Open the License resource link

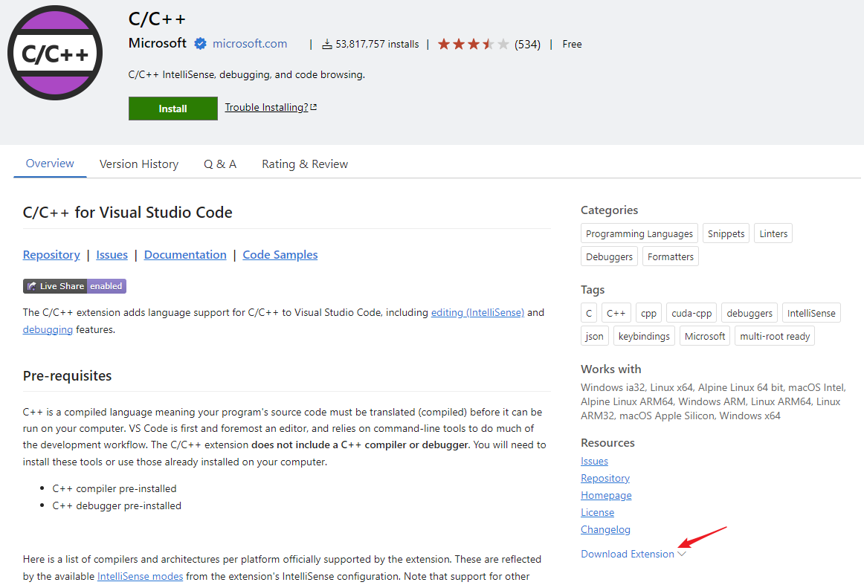pyautogui.click(x=597, y=512)
